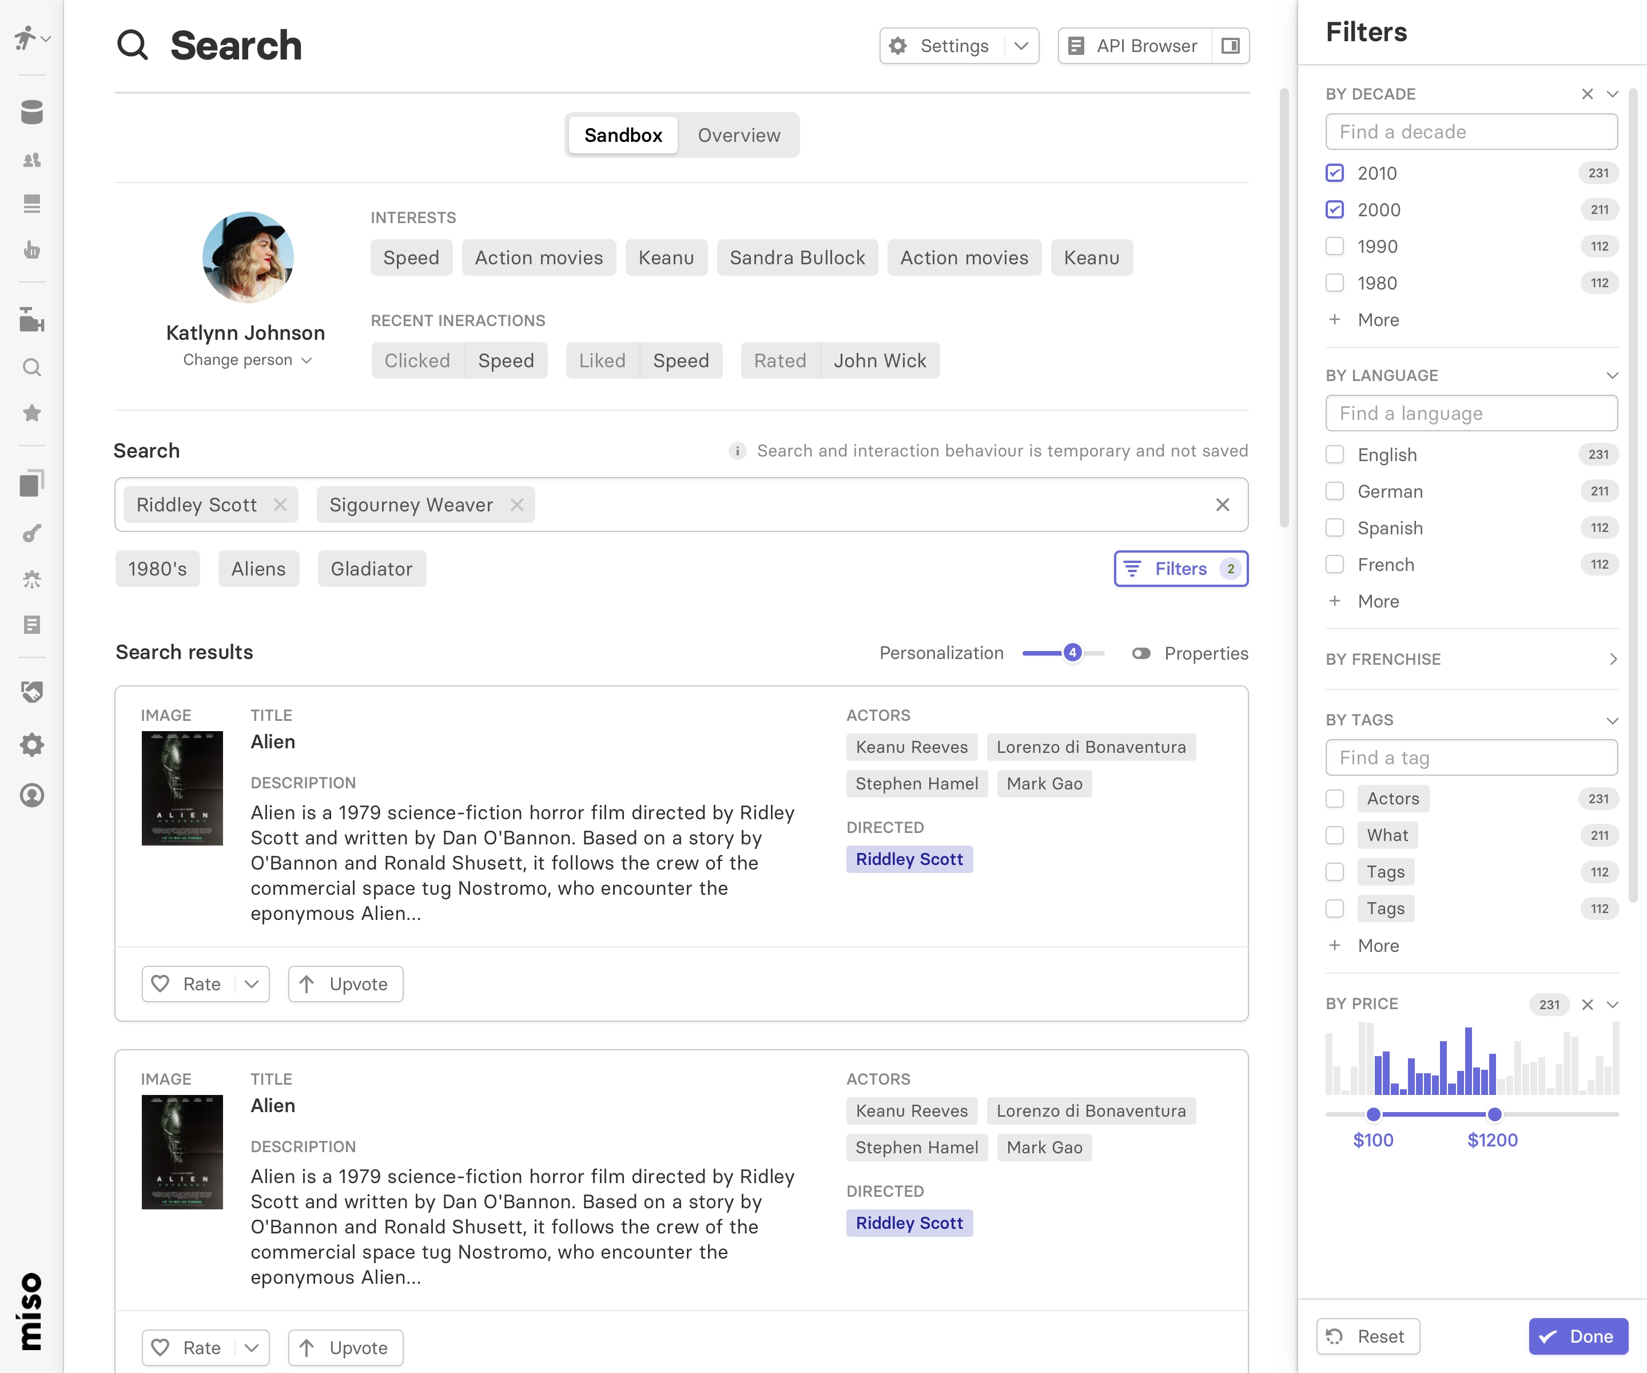Open the document icon in sidebar
Image resolution: width=1647 pixels, height=1373 pixels.
(31, 625)
